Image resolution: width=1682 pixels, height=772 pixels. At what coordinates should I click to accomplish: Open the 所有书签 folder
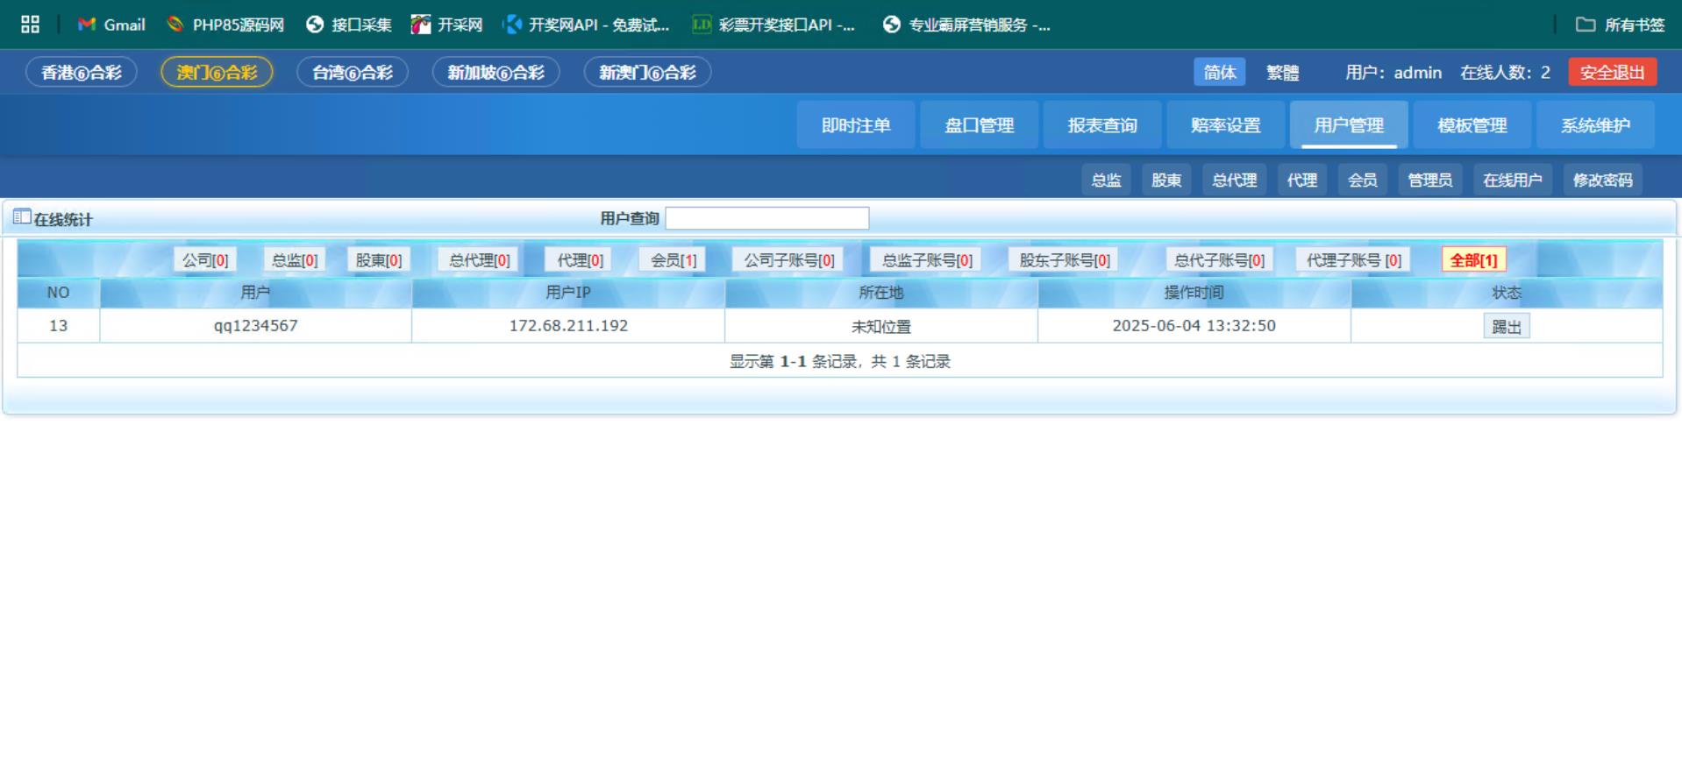(1620, 25)
